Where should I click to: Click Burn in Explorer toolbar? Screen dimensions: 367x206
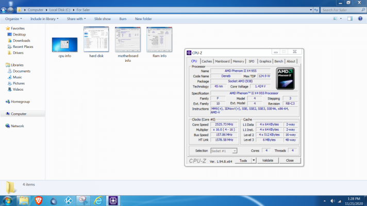pos(123,19)
